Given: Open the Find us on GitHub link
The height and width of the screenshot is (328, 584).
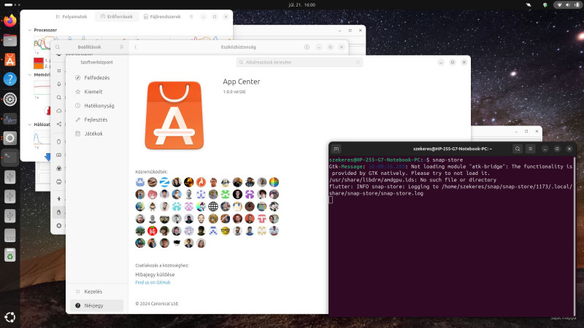Looking at the screenshot, I should click(x=153, y=282).
